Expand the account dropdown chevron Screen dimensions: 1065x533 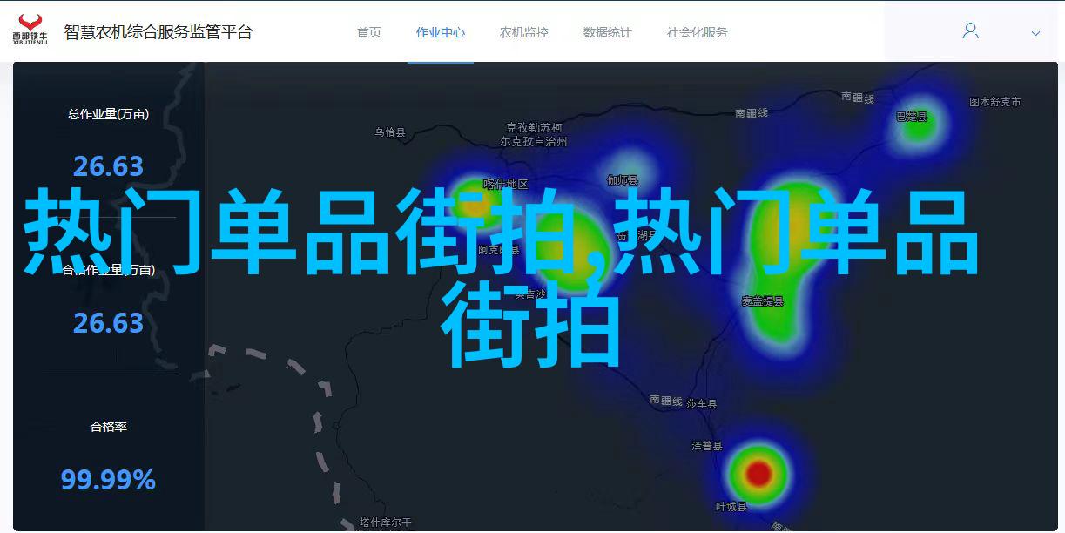point(1035,33)
